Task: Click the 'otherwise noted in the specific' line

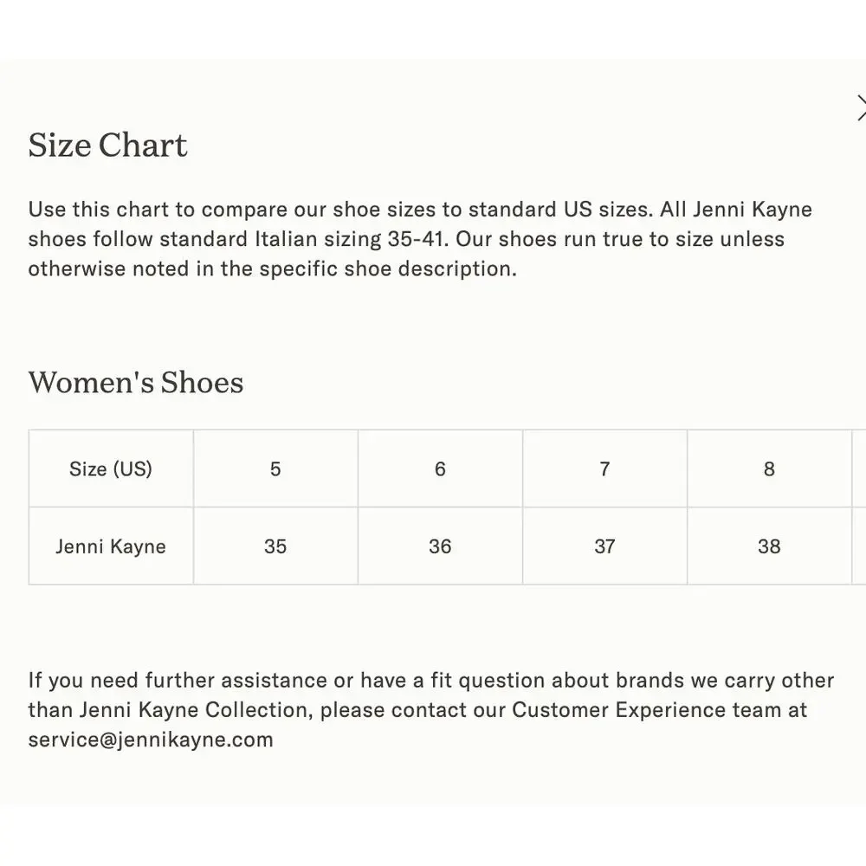Action: tap(272, 268)
